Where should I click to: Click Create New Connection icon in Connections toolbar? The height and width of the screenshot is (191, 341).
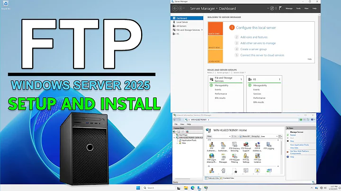tap(174, 132)
